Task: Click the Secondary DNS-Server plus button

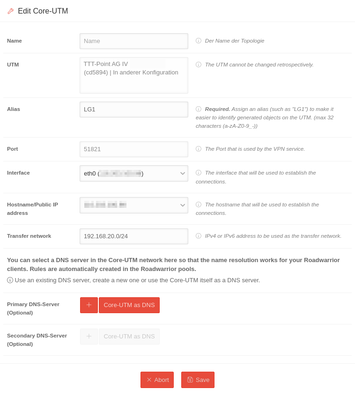Action: coord(89,337)
